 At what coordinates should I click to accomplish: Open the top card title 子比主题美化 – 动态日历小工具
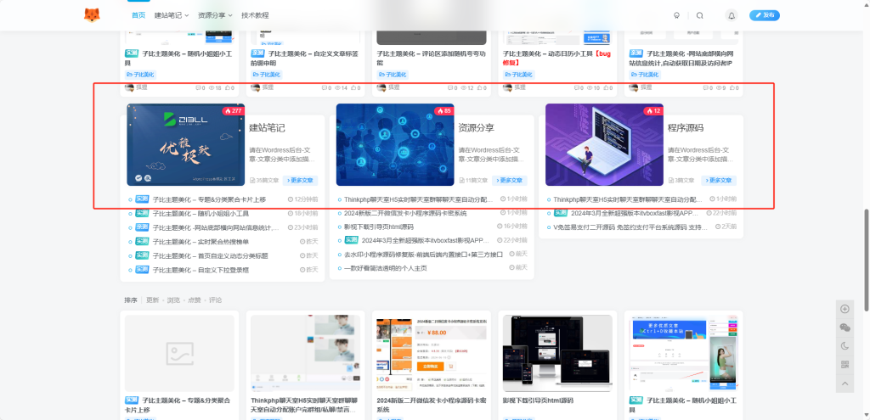[557, 59]
